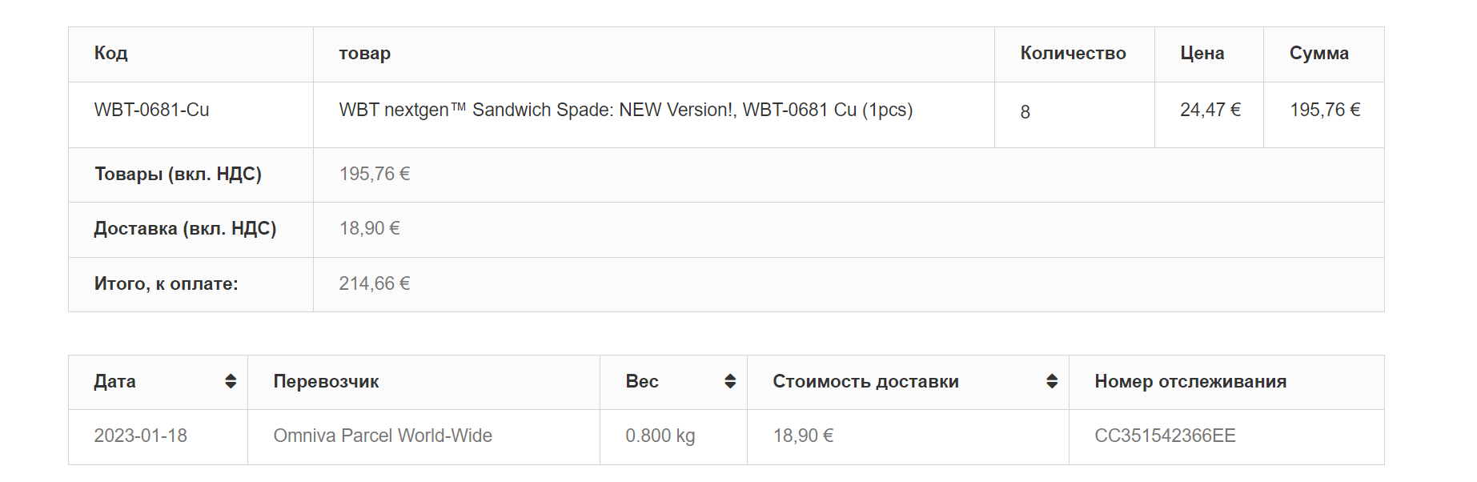1477x482 pixels.
Task: Sort shipments by Дата column arrows
Action: [x=231, y=381]
